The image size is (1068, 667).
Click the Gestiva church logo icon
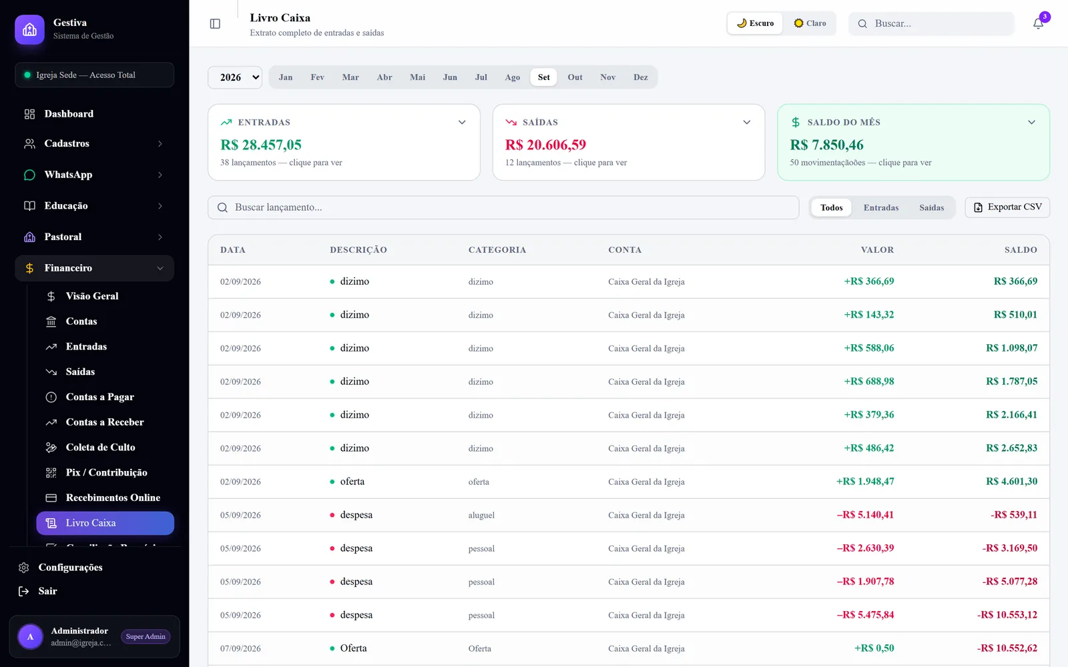29,29
